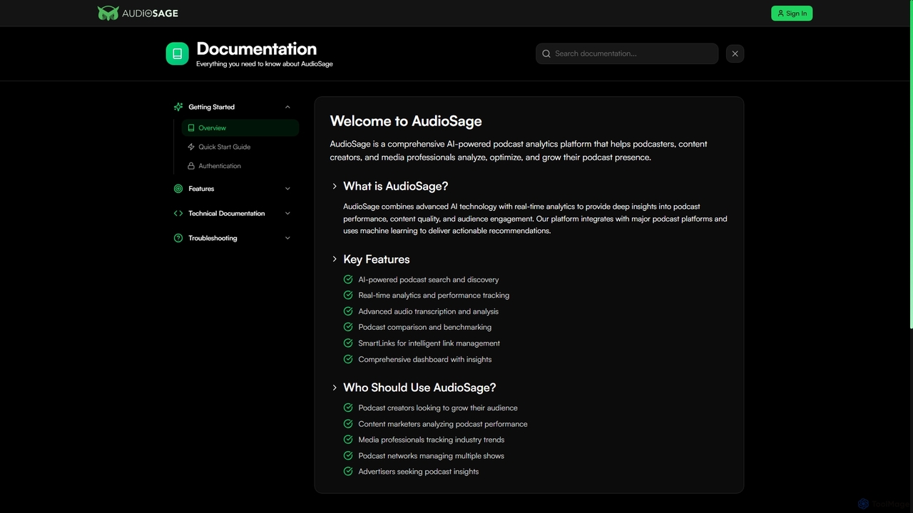The image size is (913, 513).
Task: Click text 'SmartLinks for intelligent link management'
Action: tap(429, 343)
